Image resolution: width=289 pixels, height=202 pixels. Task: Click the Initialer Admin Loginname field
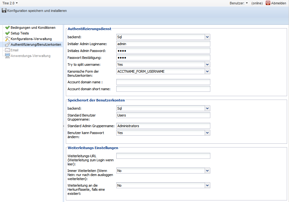click(163, 44)
